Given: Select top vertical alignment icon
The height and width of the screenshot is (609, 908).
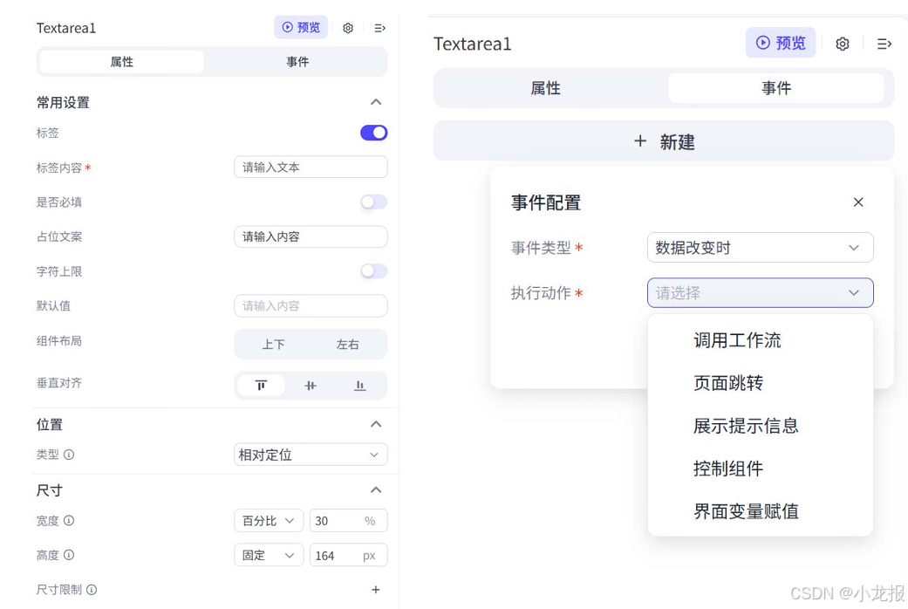Looking at the screenshot, I should 261,385.
